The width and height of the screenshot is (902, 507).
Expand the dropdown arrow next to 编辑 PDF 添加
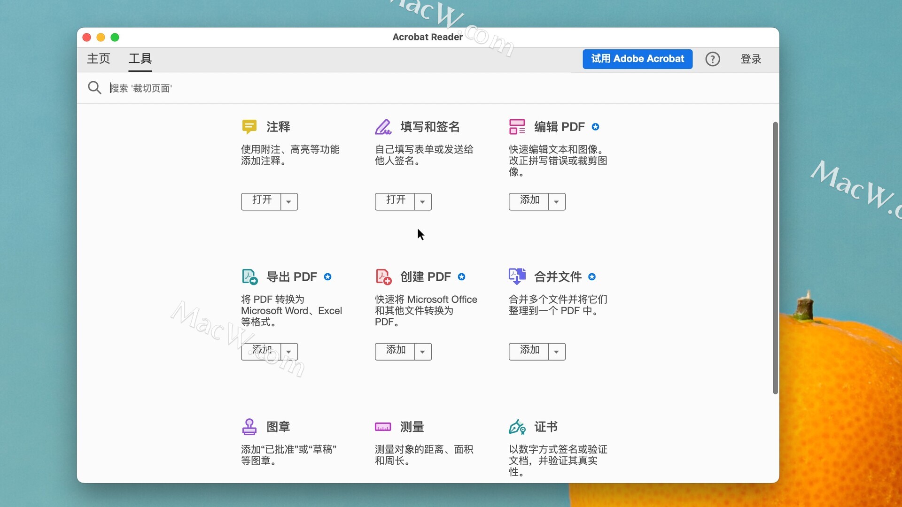(x=557, y=202)
